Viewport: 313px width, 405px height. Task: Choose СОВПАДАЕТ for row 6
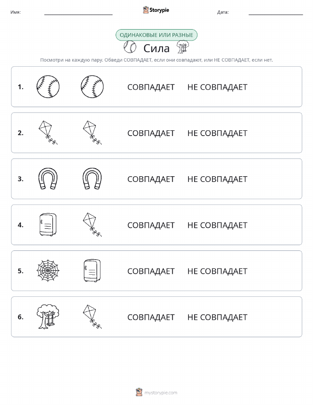click(151, 317)
